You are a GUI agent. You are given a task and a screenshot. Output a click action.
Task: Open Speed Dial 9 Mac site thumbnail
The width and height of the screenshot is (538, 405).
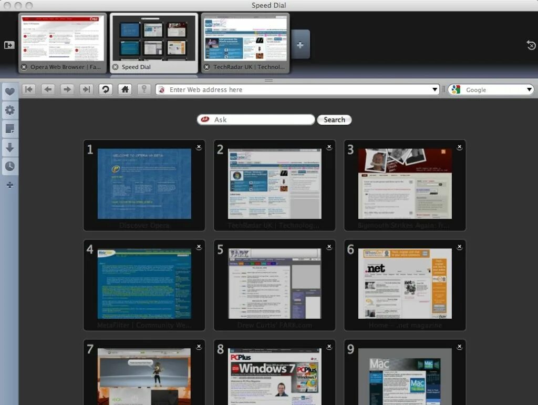[x=405, y=377]
